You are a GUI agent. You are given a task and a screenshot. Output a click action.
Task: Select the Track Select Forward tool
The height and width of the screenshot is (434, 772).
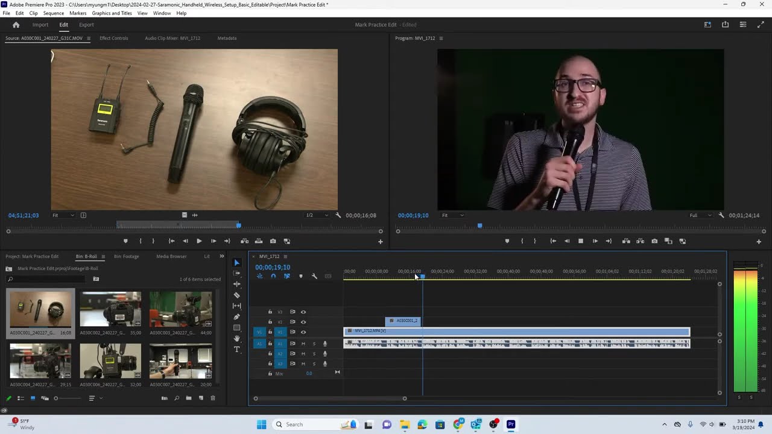click(236, 274)
